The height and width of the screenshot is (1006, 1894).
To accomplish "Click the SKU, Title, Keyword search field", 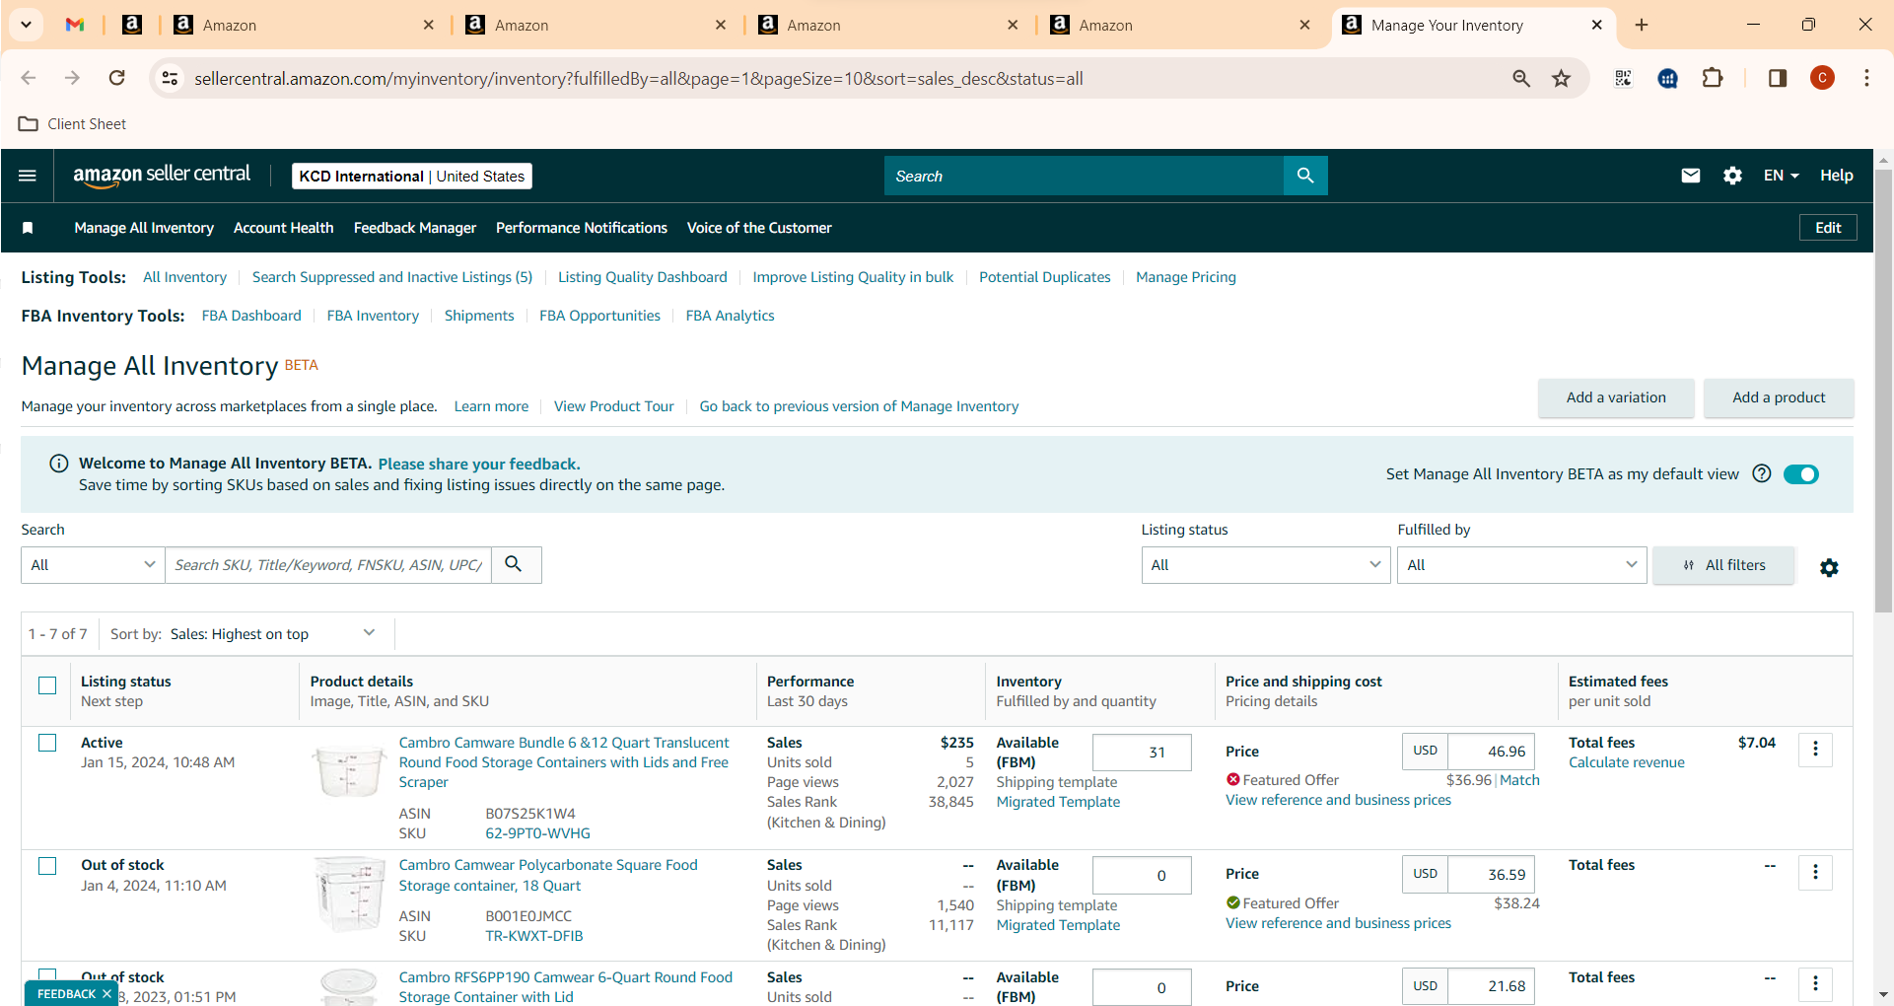I will pyautogui.click(x=328, y=565).
